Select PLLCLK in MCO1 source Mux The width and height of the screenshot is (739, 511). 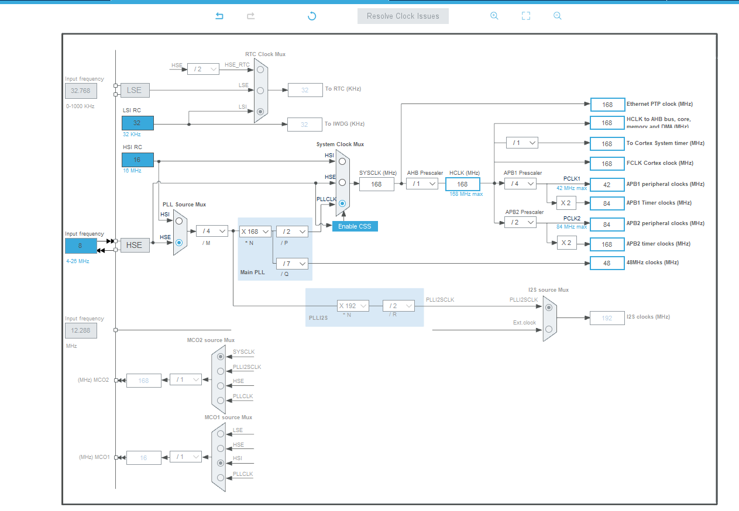click(x=221, y=478)
